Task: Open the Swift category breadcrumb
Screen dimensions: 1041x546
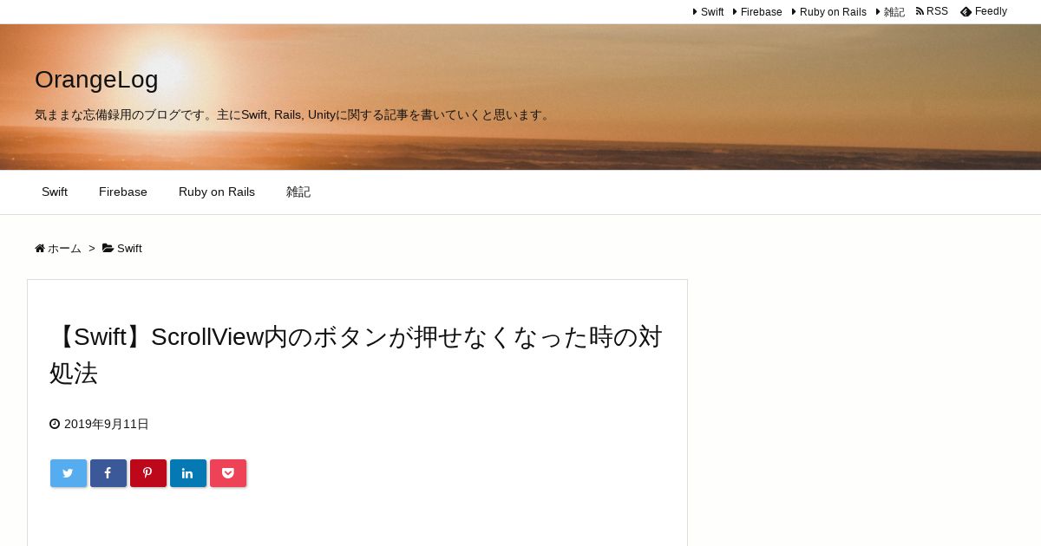Action: (x=122, y=249)
